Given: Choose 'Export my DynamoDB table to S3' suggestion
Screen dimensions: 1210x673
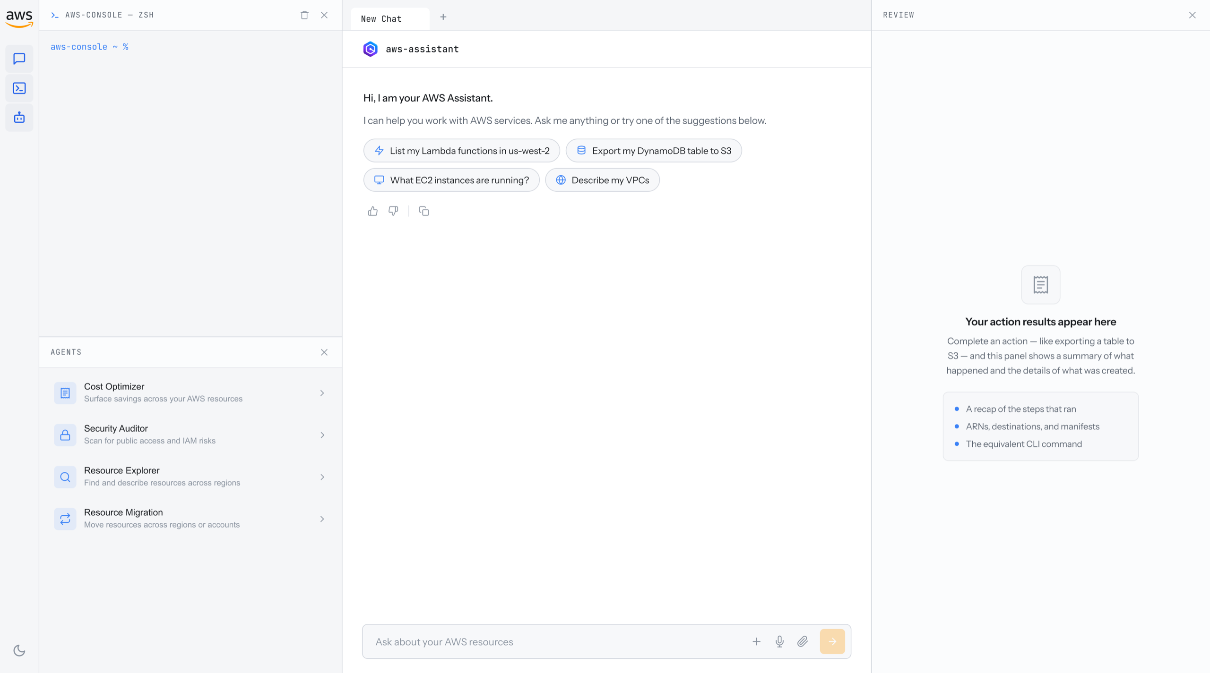Looking at the screenshot, I should click(x=654, y=151).
